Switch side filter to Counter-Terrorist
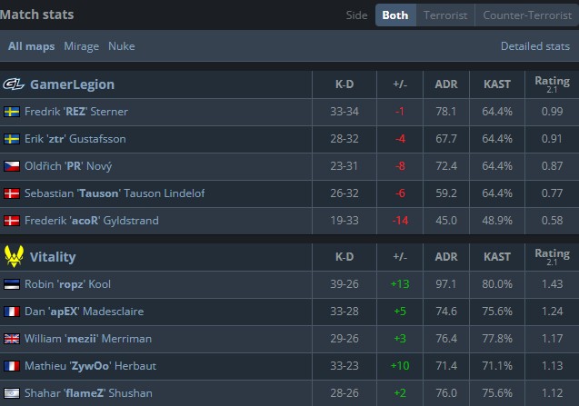The image size is (579, 406). coord(526,15)
